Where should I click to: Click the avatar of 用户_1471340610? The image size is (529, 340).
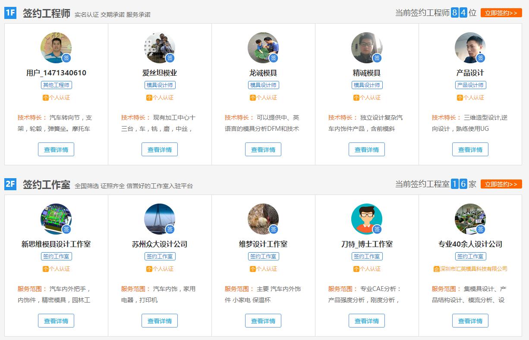(x=56, y=48)
